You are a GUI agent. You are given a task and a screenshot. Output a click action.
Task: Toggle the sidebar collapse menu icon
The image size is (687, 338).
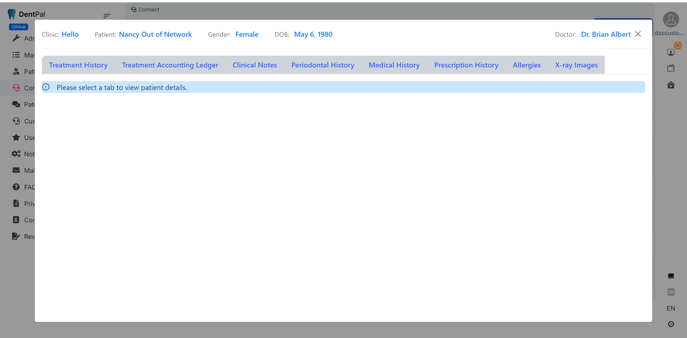[x=107, y=16]
